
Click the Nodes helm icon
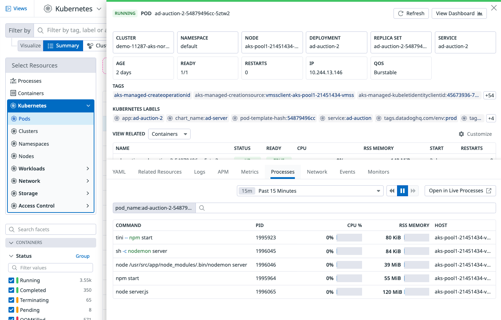tap(14, 156)
